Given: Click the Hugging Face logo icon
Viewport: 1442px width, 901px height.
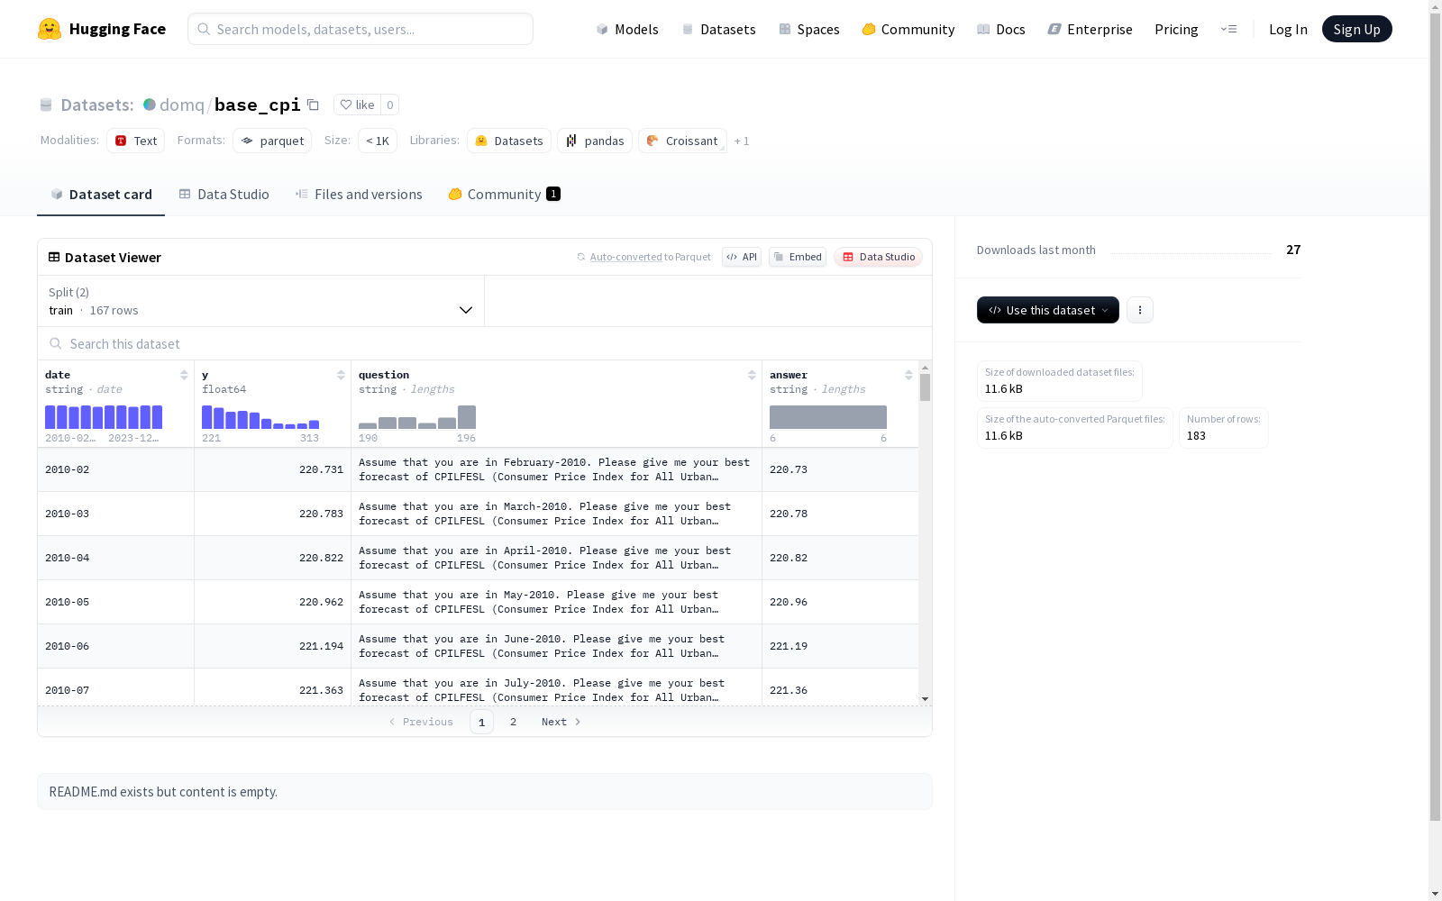Looking at the screenshot, I should [x=50, y=29].
